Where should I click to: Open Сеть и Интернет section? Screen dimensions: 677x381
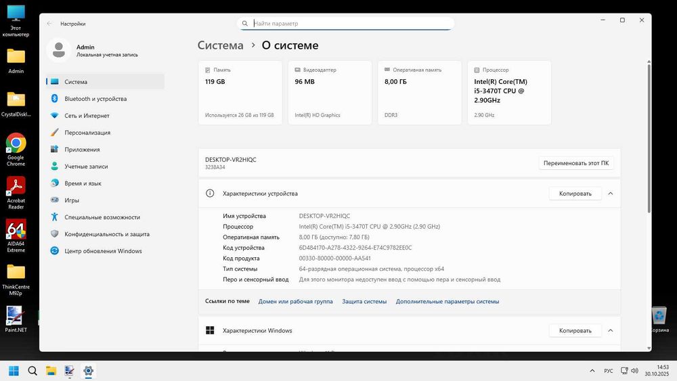click(x=87, y=116)
